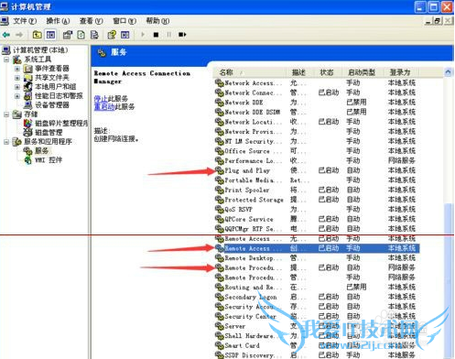
Task: Collapse the 服务和应用程序 tree node
Action: pyautogui.click(x=6, y=142)
